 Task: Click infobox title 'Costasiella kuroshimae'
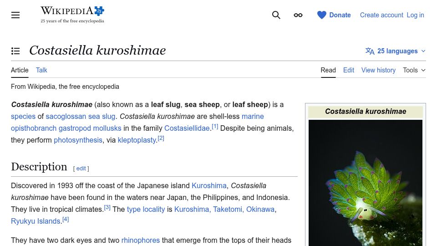point(366,112)
